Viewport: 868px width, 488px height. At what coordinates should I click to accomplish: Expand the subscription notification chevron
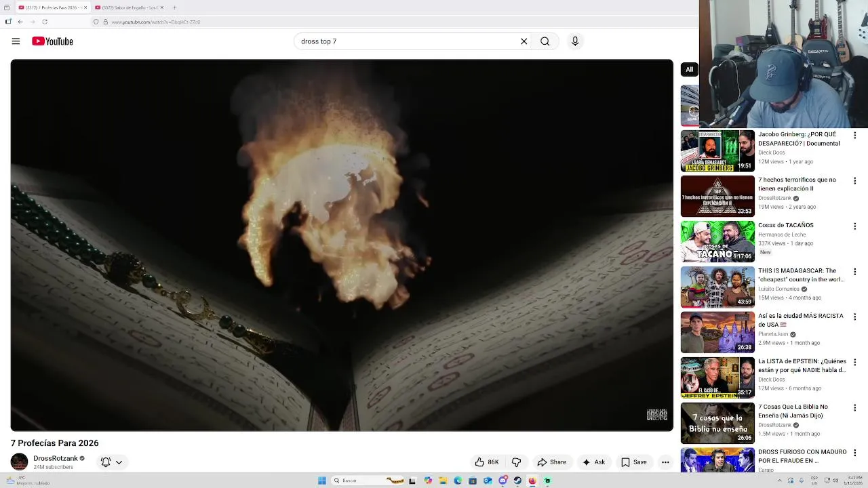click(x=119, y=462)
